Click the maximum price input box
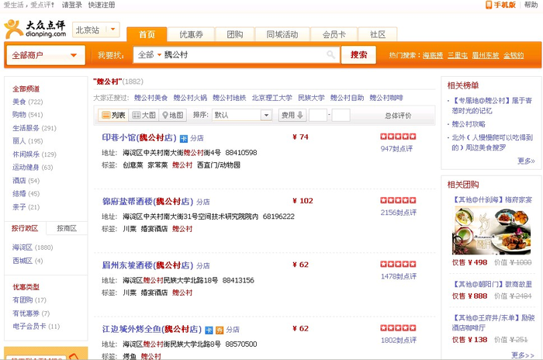 pyautogui.click(x=341, y=115)
